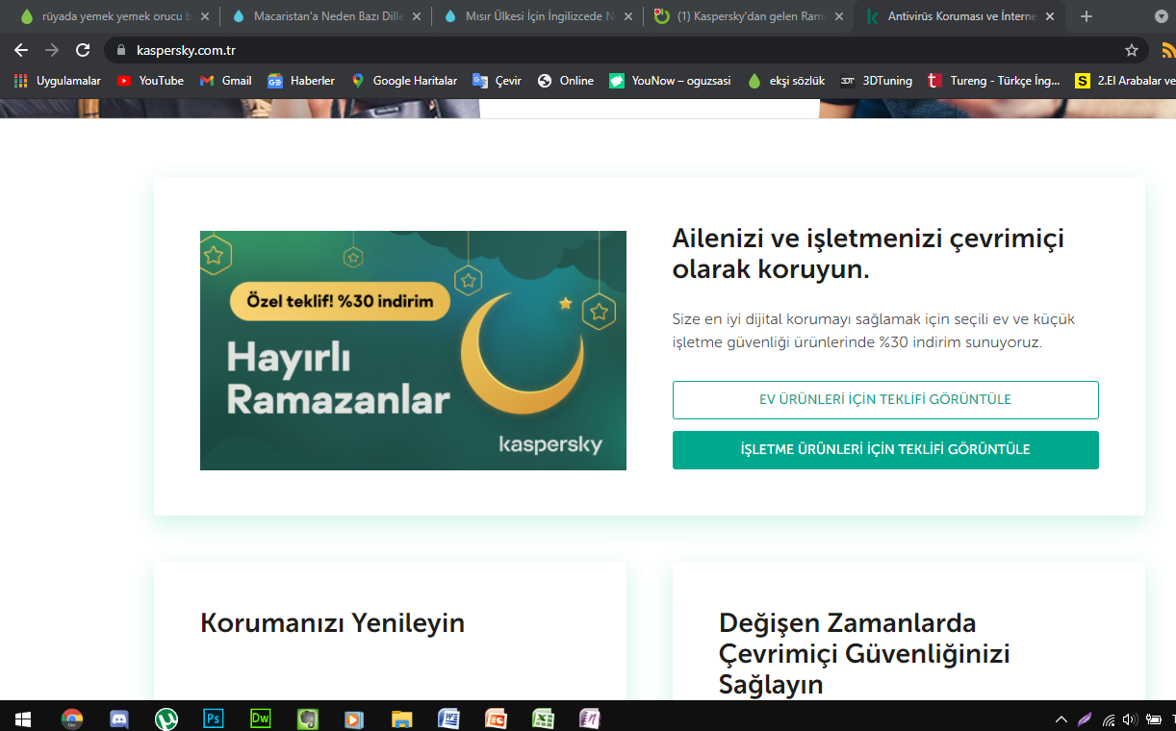The height and width of the screenshot is (731, 1176).
Task: Click the Değişen Zamanlarda Çevrimiçi Güvenliğinizi heading
Action: [x=864, y=653]
